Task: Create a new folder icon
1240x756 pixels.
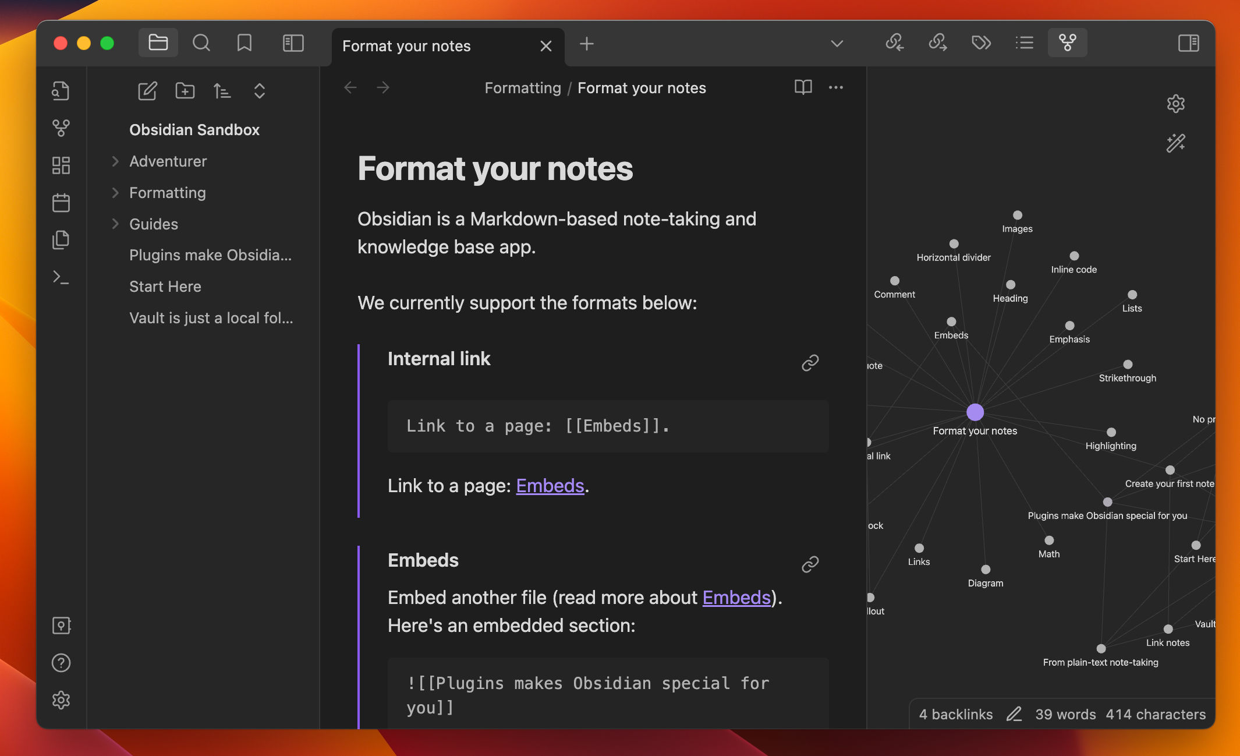Action: pos(185,91)
